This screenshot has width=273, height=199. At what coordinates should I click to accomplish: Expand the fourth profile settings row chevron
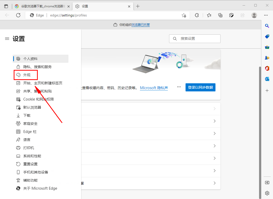click(214, 146)
